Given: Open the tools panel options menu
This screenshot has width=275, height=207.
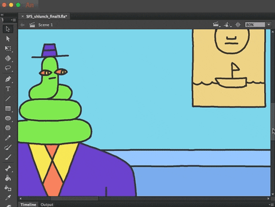Looking at the screenshot, I should click(x=14, y=20).
